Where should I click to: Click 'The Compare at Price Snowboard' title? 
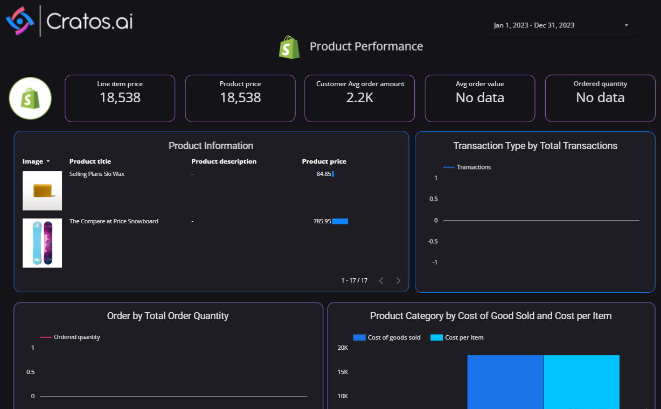point(114,221)
